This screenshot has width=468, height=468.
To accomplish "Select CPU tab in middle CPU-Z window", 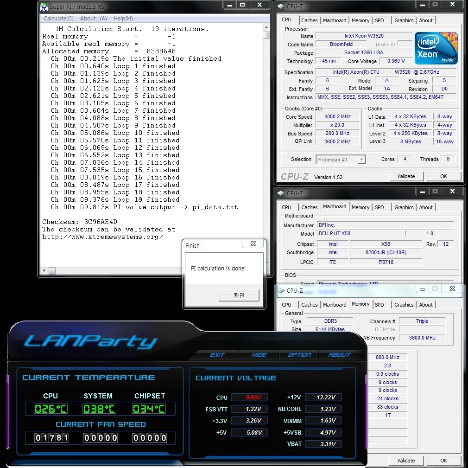I will pyautogui.click(x=286, y=207).
